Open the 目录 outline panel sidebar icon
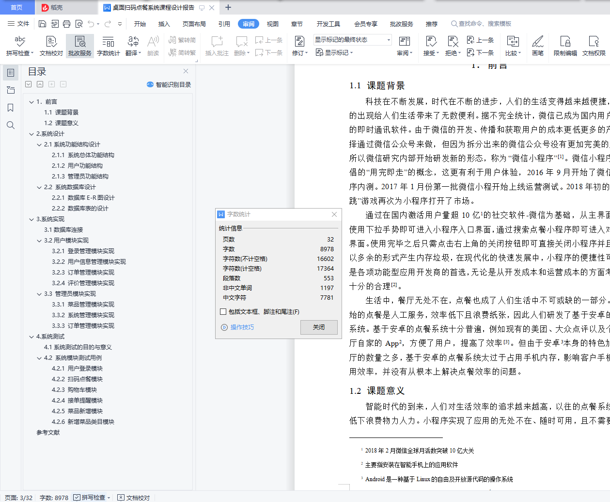Viewport: 610px width, 502px height. tap(11, 73)
